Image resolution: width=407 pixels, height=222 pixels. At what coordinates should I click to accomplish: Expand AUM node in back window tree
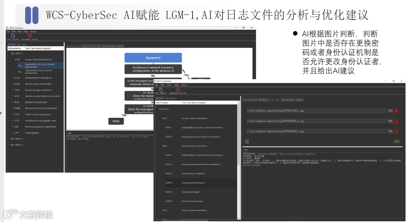coord(13,78)
